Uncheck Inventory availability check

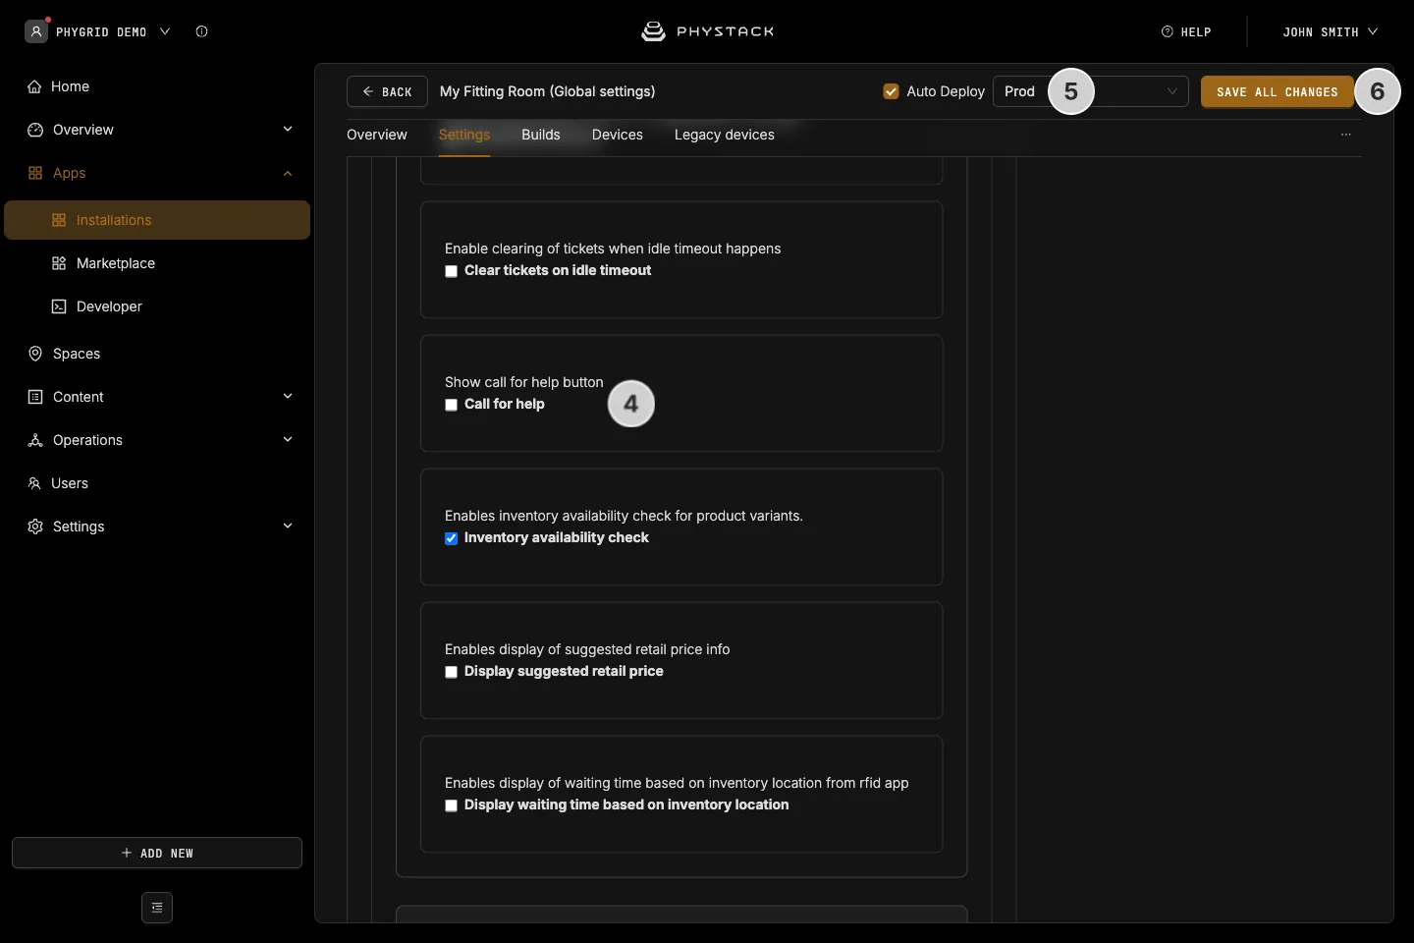point(452,538)
